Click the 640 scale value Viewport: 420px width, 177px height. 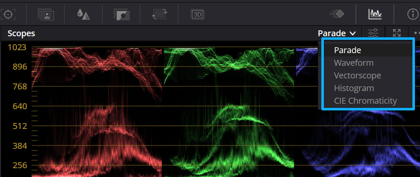(x=20, y=106)
